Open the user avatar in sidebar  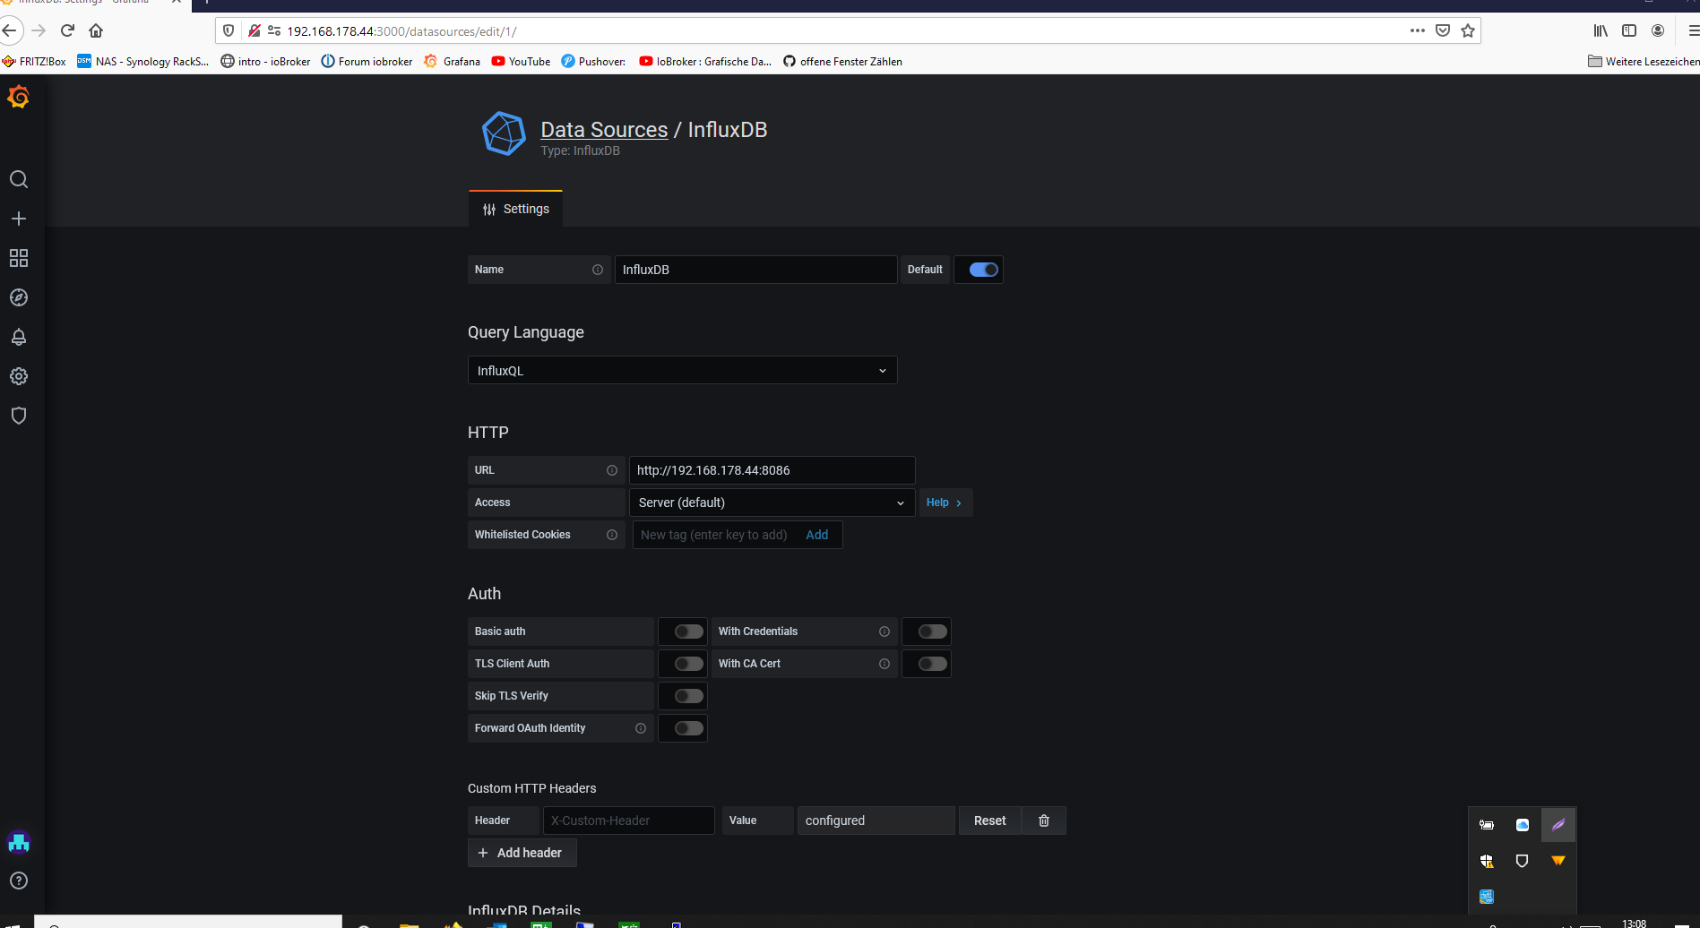tap(19, 842)
